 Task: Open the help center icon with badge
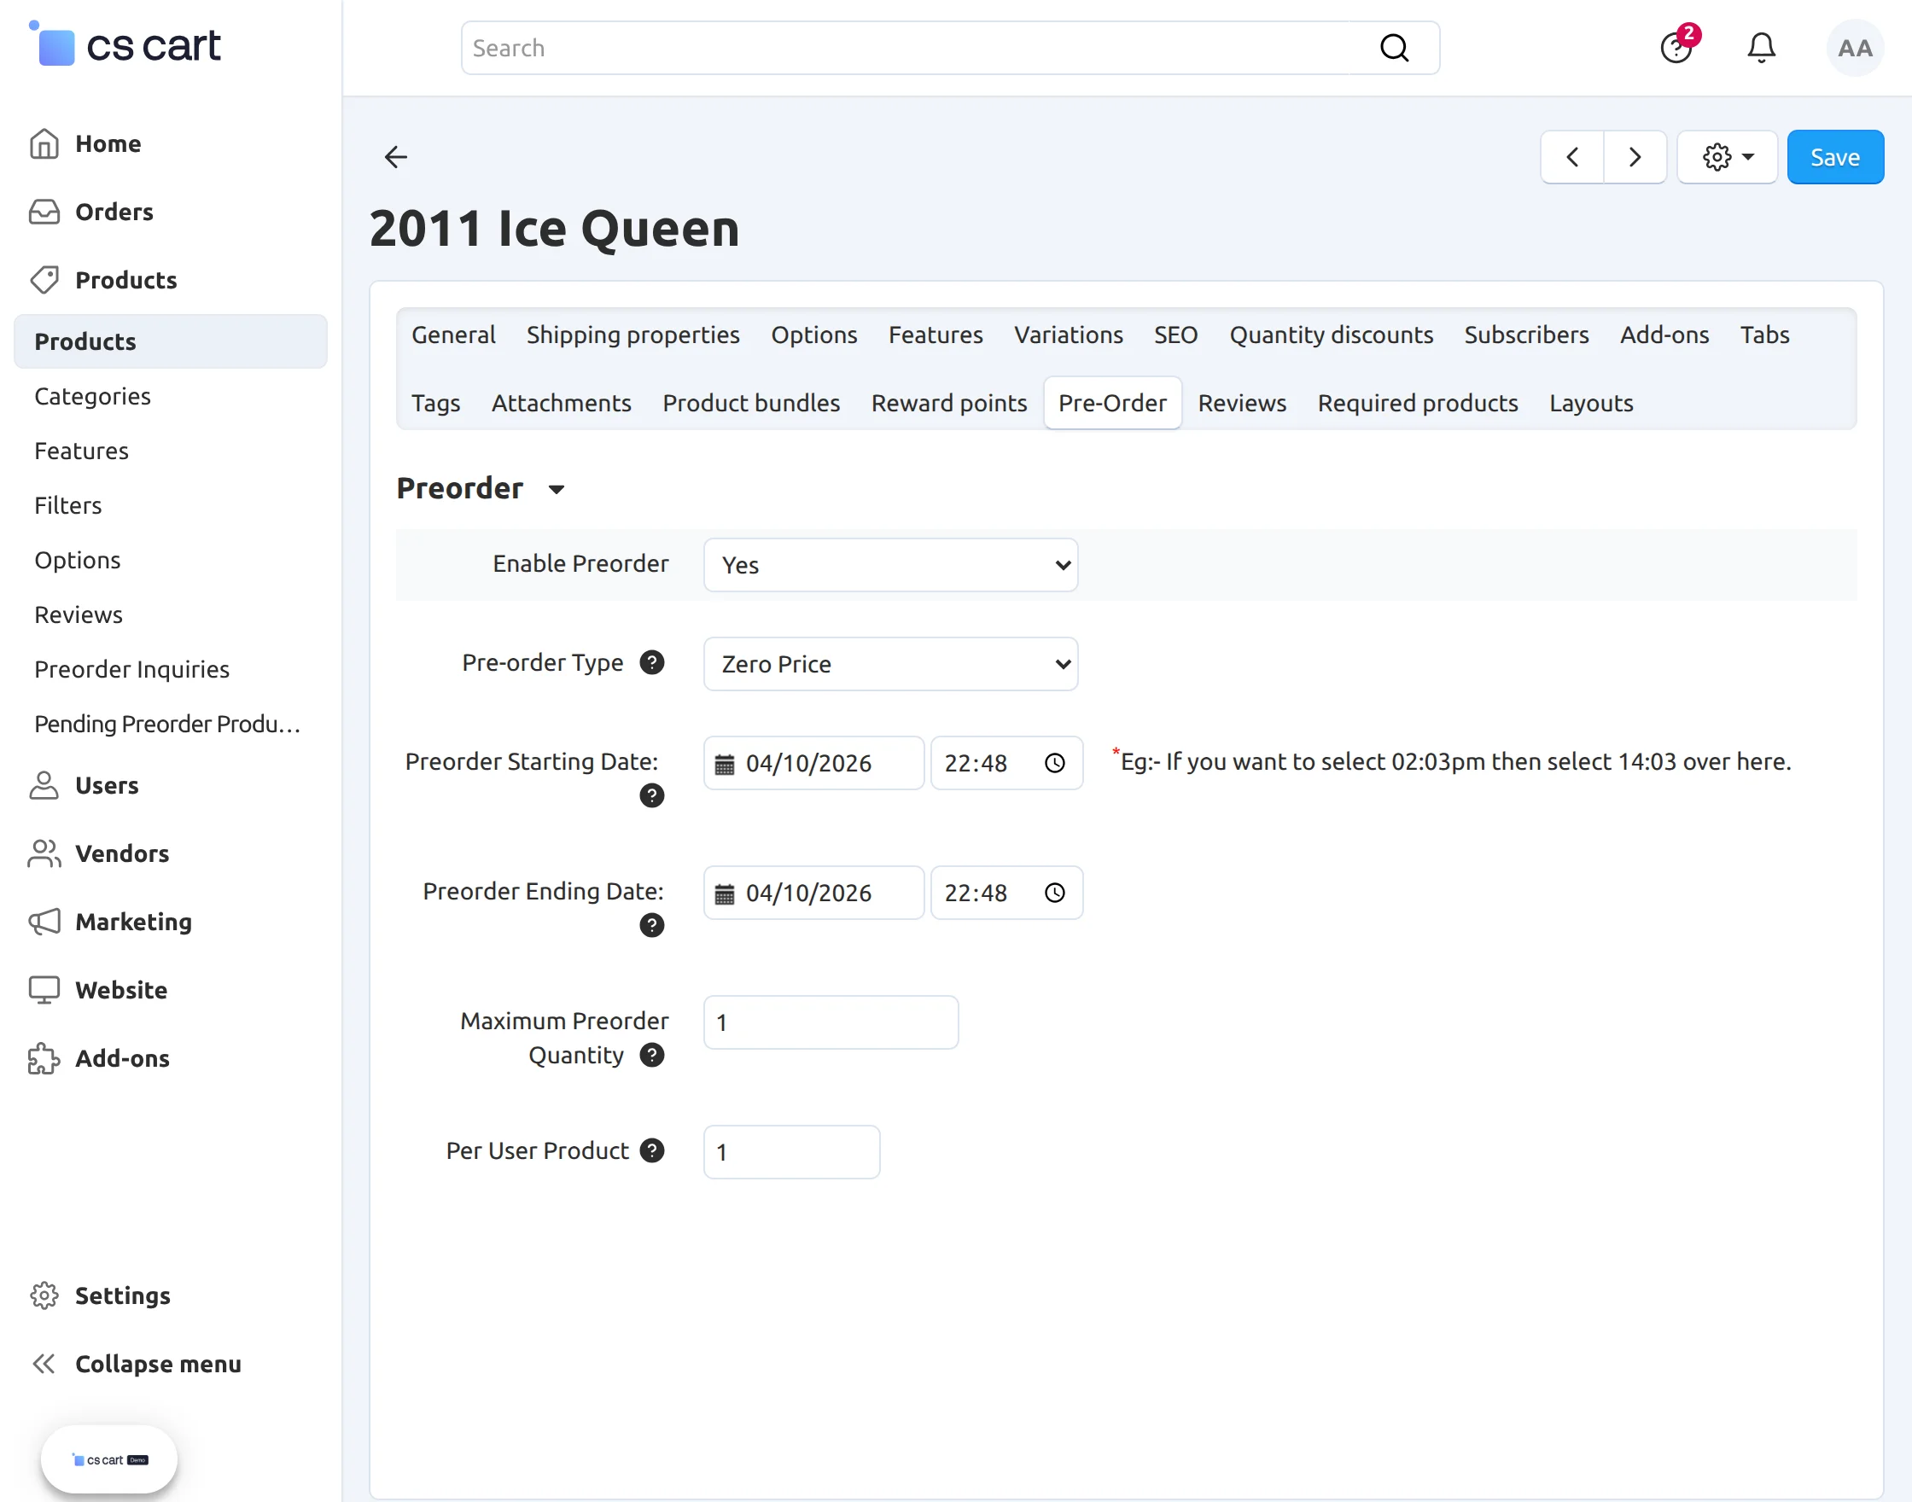1676,49
